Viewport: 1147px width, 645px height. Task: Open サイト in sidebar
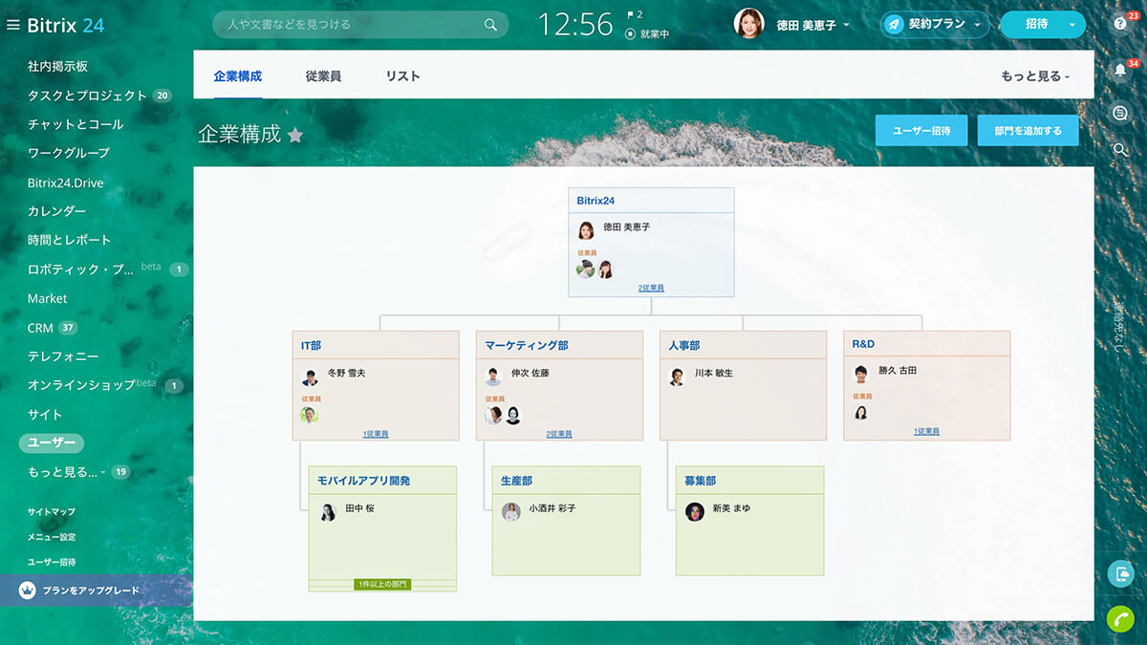click(45, 414)
